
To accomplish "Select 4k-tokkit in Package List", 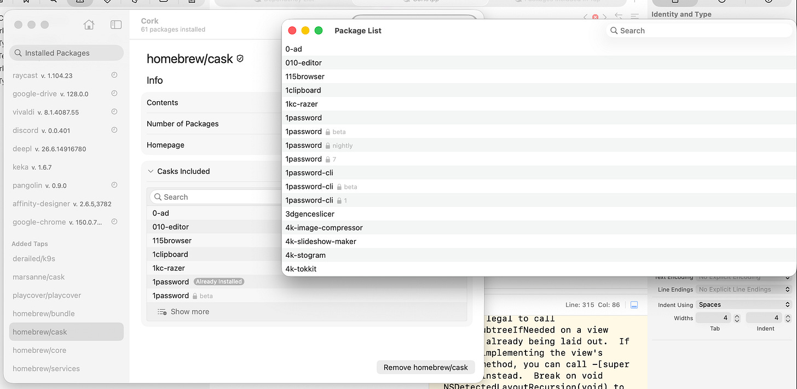I will point(539,269).
